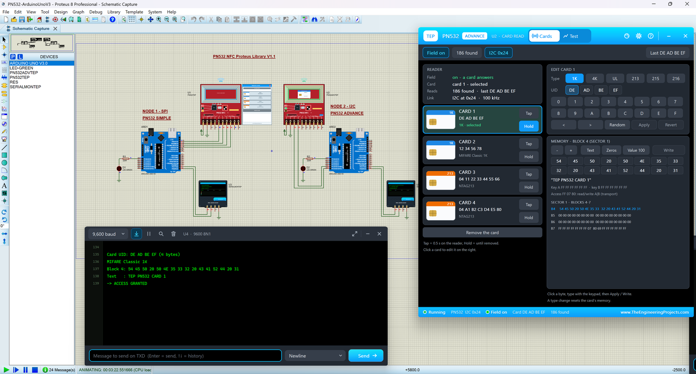
Task: Click the Random UID button
Action: [617, 125]
